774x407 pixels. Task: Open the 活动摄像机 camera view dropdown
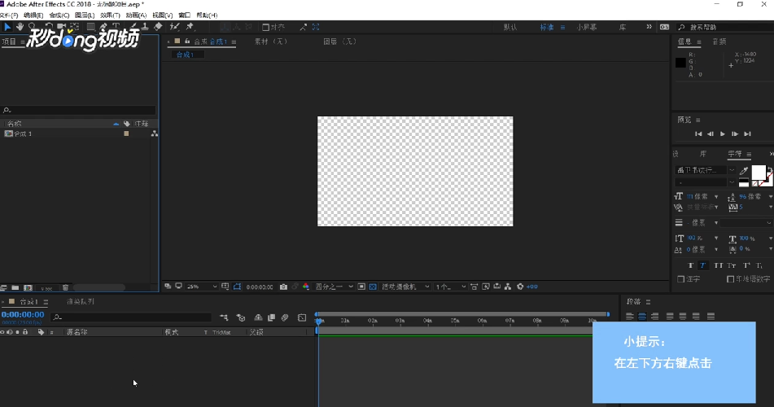[404, 287]
